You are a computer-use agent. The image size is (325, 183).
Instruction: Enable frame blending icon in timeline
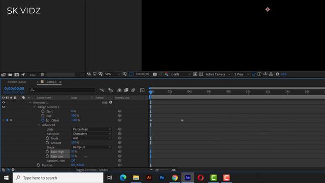(x=126, y=90)
